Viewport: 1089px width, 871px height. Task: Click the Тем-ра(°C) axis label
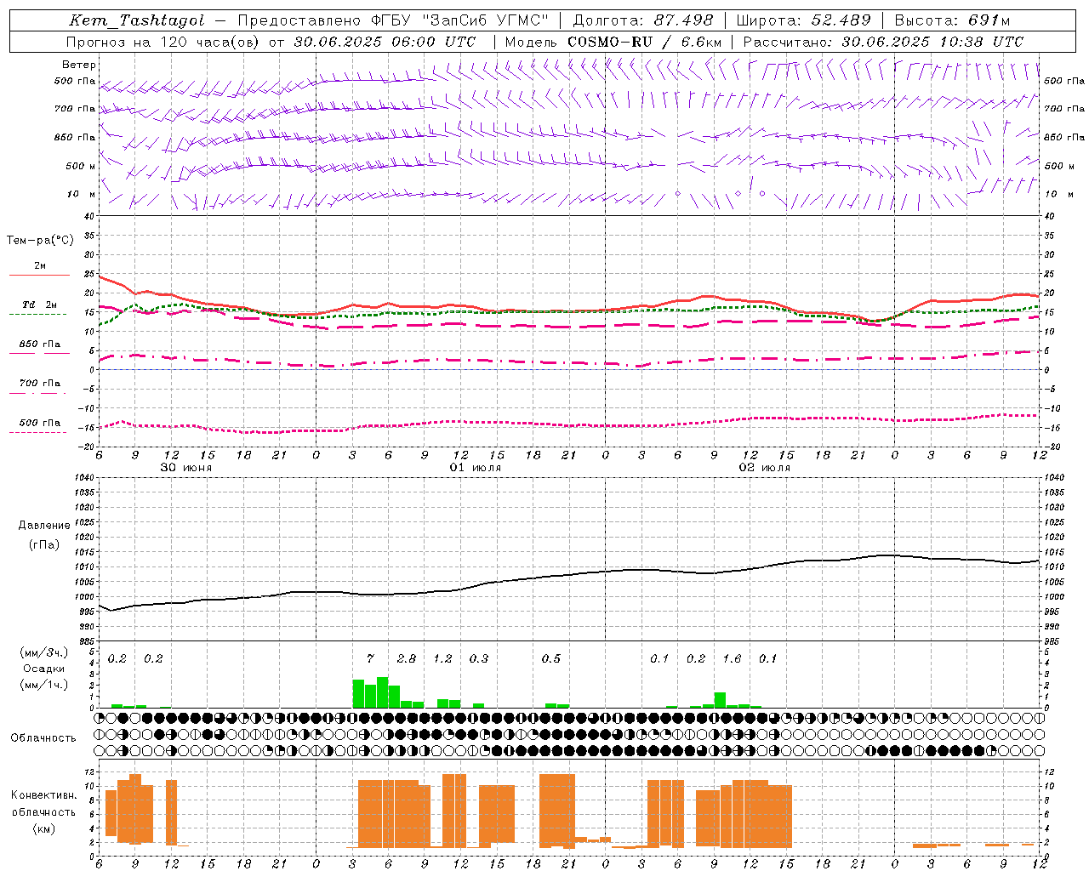click(40, 241)
